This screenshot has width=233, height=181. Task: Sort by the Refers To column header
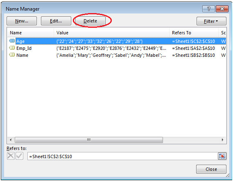(194, 33)
